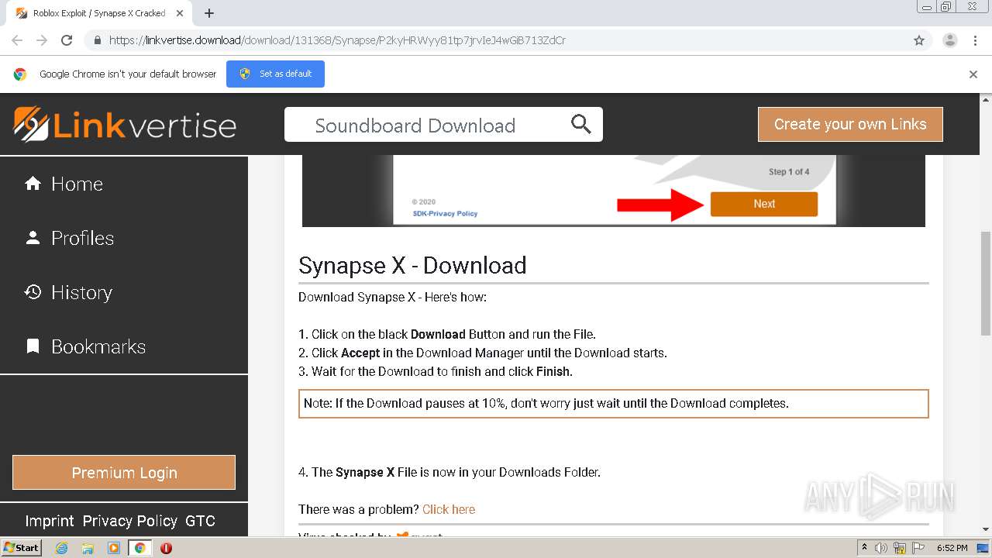
Task: Open a new tab with the plus button
Action: (x=209, y=13)
